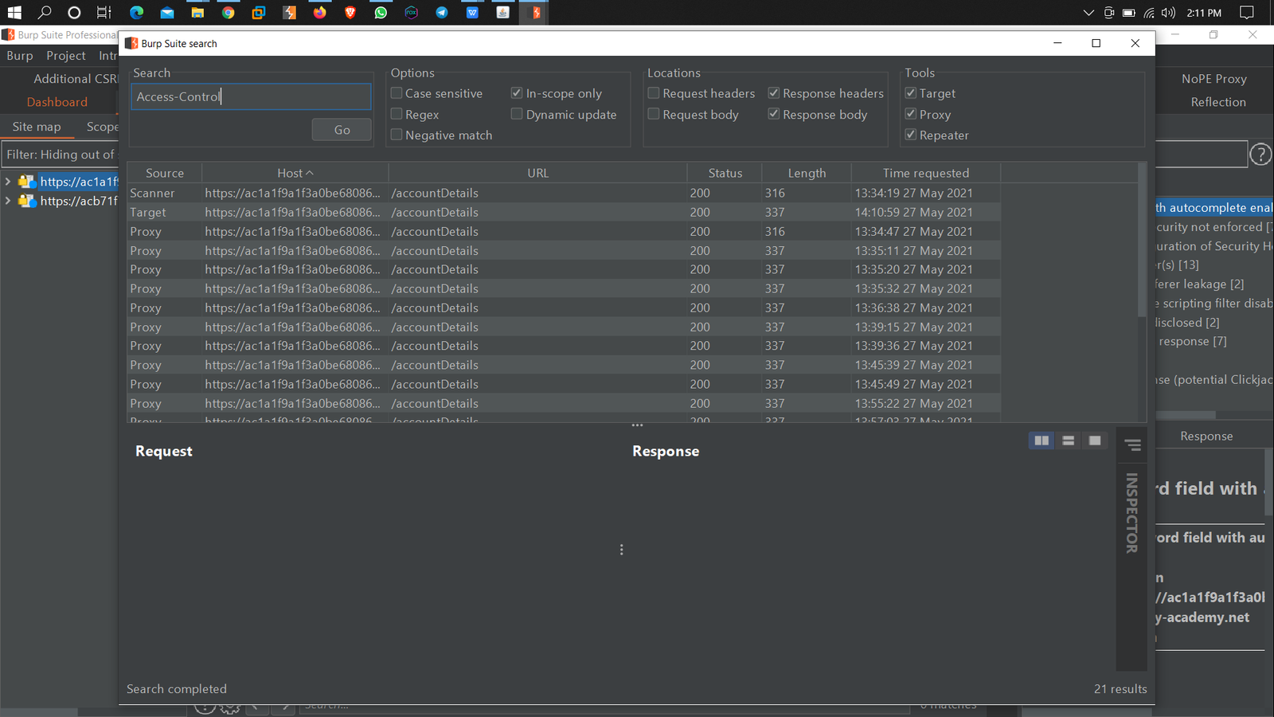Screen dimensions: 1274x717
Task: Sort results by URL column
Action: pyautogui.click(x=537, y=173)
